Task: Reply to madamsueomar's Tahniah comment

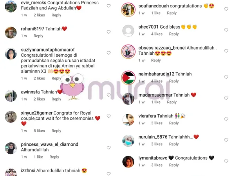Action: click(172, 102)
